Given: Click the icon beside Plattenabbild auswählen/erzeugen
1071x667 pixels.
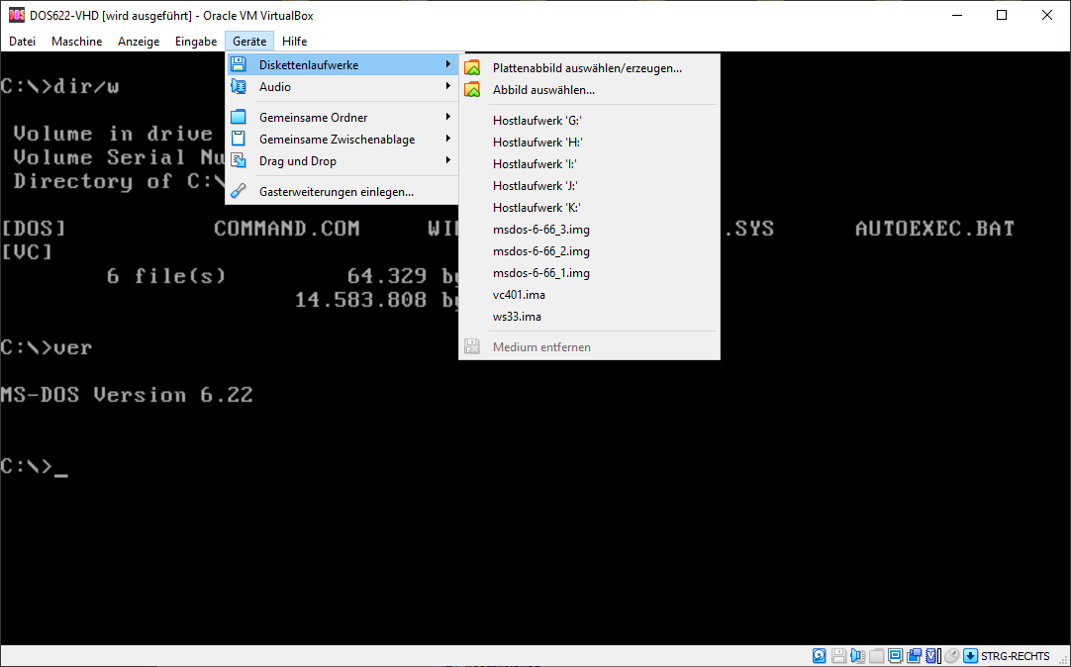Looking at the screenshot, I should click(x=472, y=68).
